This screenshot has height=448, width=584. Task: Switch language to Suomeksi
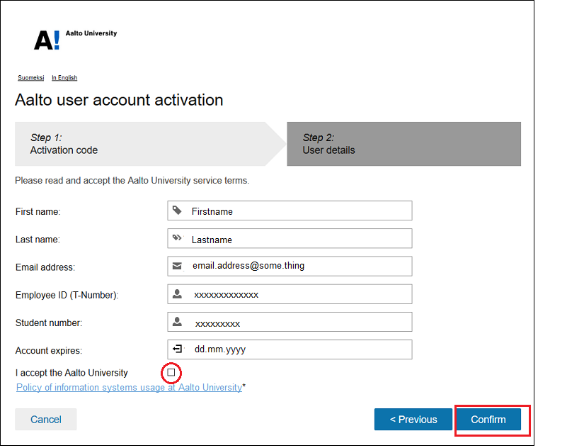click(31, 78)
